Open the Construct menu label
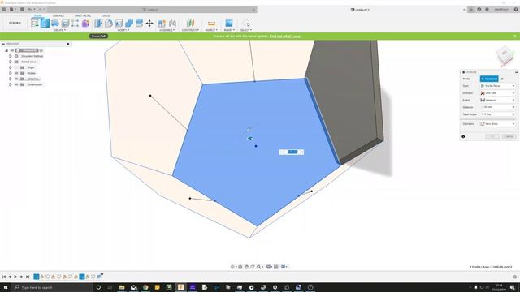Screen dimensions: 520x292 pos(190,30)
